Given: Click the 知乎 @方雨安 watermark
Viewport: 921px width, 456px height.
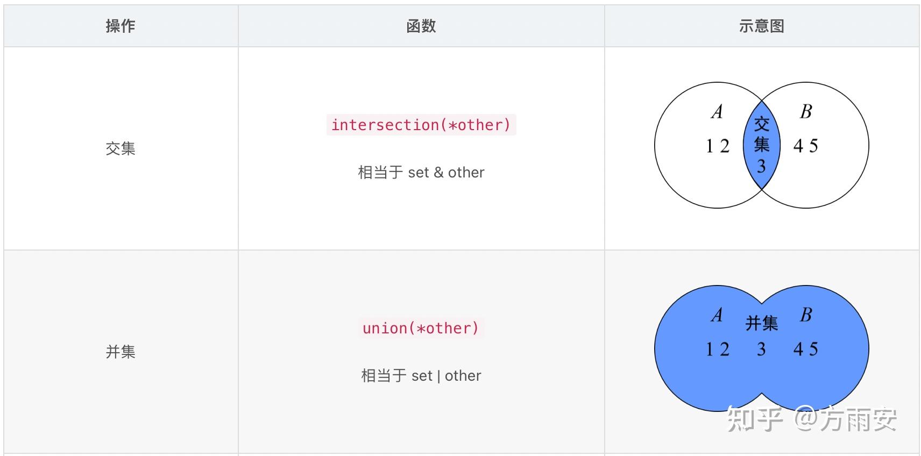Looking at the screenshot, I should pos(812,419).
